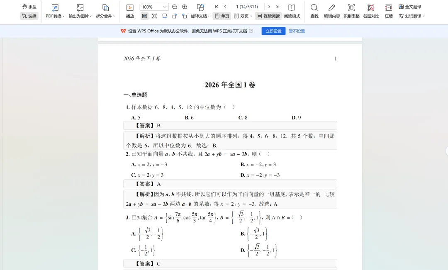
Task: Click question 2 text about 平面向量
Action: pos(198,154)
